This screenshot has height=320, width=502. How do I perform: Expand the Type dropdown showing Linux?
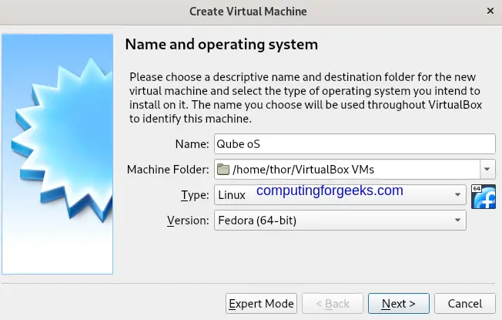point(340,194)
